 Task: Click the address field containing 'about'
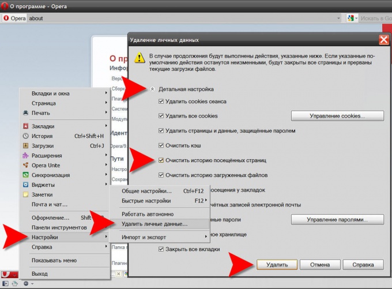point(173,18)
